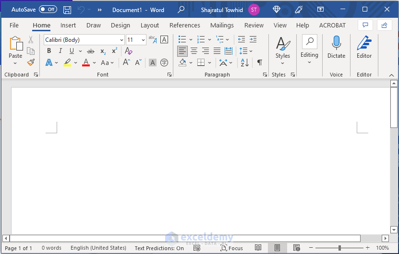Toggle Center alignment
Screen dimensions: 399x254
[x=194, y=51]
